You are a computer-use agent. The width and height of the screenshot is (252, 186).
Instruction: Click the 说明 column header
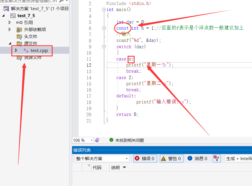pyautogui.click(x=115, y=167)
